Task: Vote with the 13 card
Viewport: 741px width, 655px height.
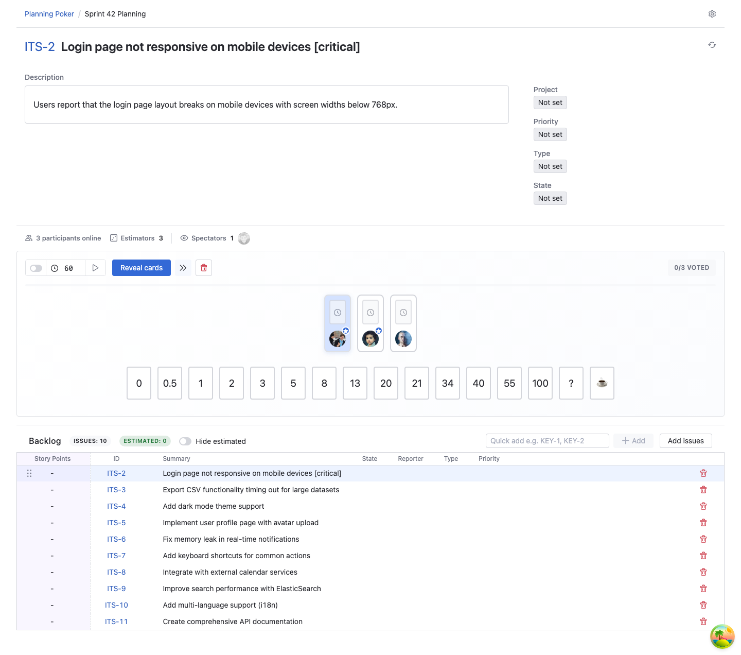Action: coord(355,383)
